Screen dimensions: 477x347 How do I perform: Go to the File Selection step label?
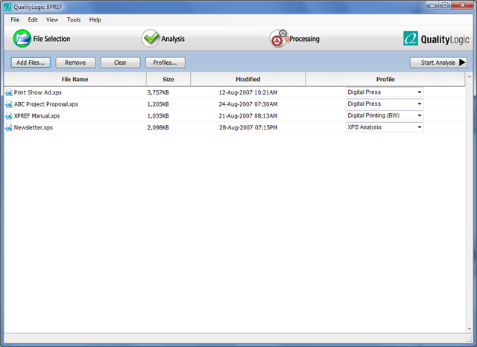click(x=51, y=39)
